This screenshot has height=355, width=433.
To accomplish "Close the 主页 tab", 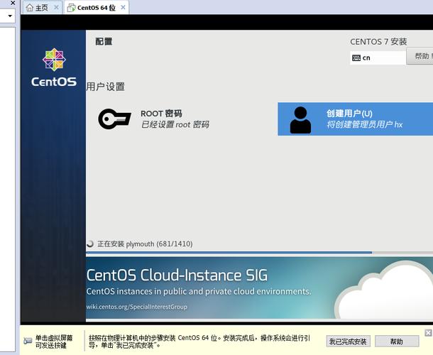I will click(56, 8).
